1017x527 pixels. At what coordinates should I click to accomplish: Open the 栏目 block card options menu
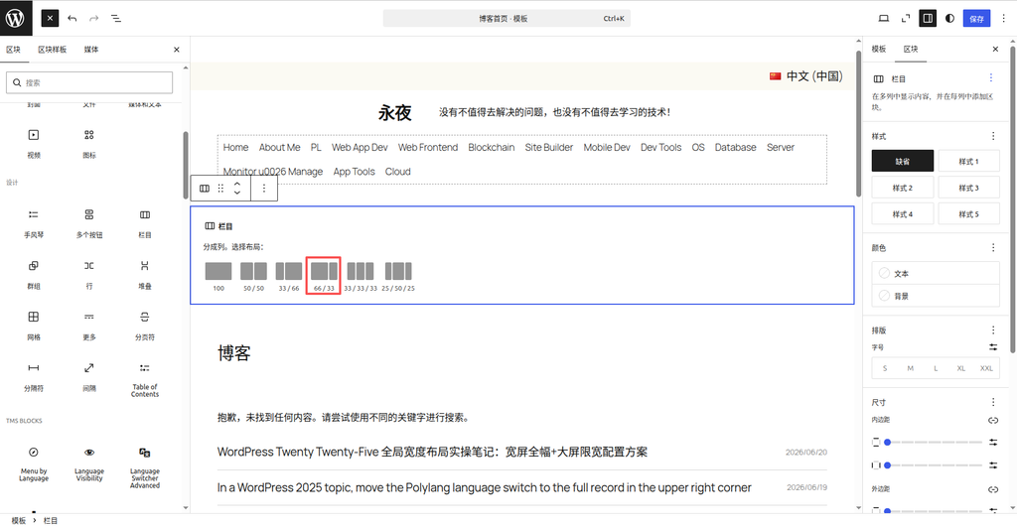[991, 77]
